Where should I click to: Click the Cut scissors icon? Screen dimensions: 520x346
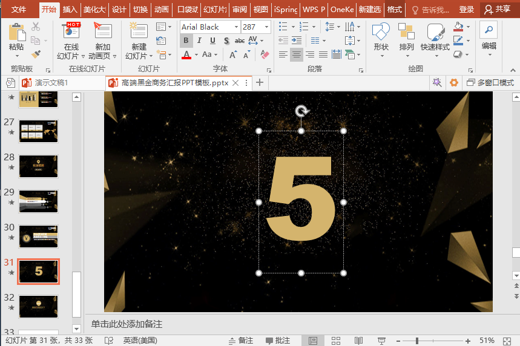pos(36,26)
